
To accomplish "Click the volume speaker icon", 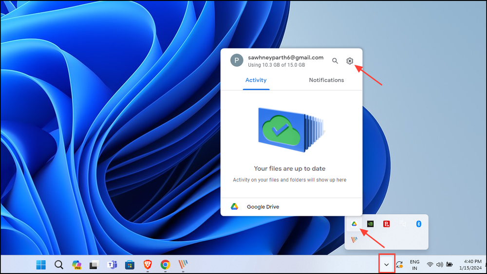I will 439,265.
